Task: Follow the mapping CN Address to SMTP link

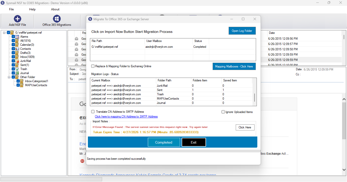Action: click(126, 117)
